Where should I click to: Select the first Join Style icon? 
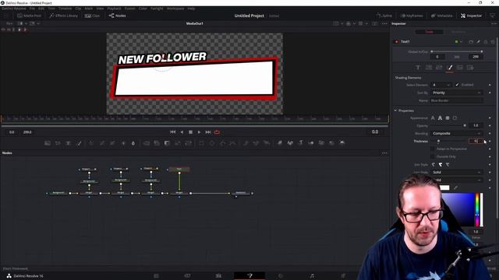pos(434,164)
